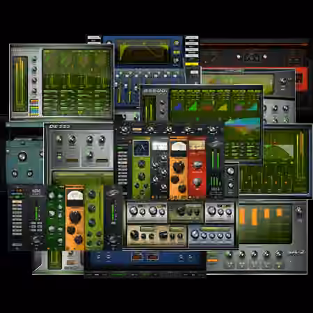
Task: Click the knob beside the orange-bar display's top corner
Action: [x=298, y=210]
